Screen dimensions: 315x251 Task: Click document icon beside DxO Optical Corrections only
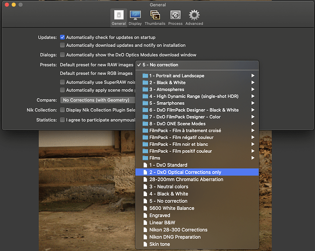click(x=145, y=173)
